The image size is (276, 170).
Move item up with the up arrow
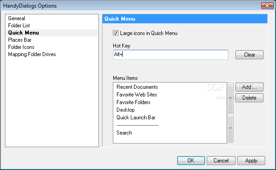[x=231, y=97]
